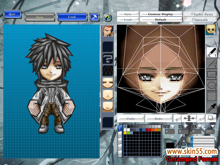The width and height of the screenshot is (220, 165).
Task: Select the Rectangle shape tool
Action: tap(212, 74)
